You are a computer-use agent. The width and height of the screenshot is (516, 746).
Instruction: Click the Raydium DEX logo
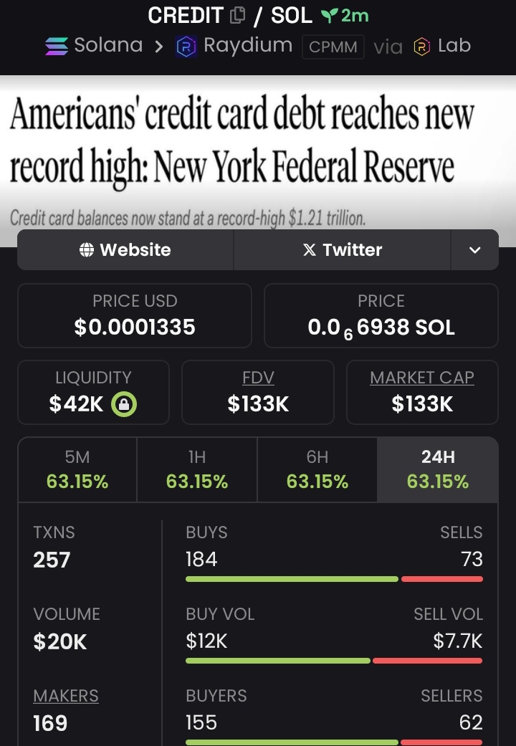pos(186,47)
